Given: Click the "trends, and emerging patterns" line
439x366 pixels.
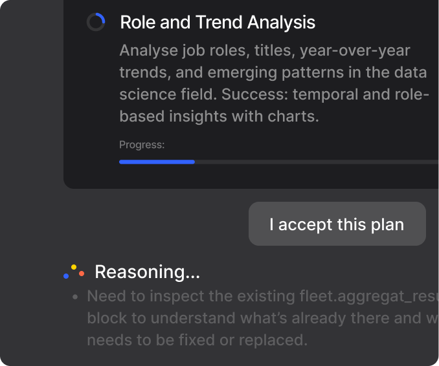Looking at the screenshot, I should pyautogui.click(x=274, y=72).
